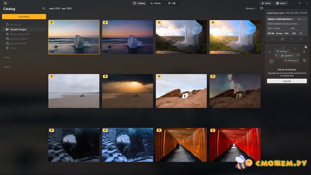Select the Sample Images collection
Viewport: 311px width, 175px height.
click(x=19, y=30)
